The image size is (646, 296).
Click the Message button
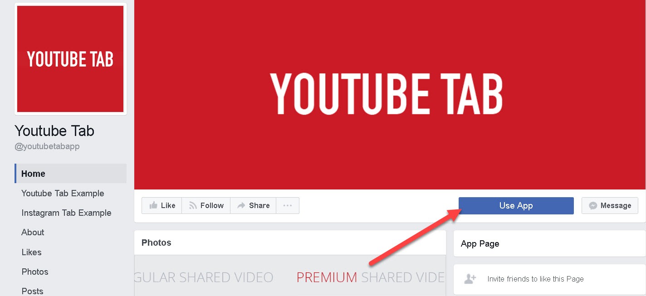(x=610, y=205)
